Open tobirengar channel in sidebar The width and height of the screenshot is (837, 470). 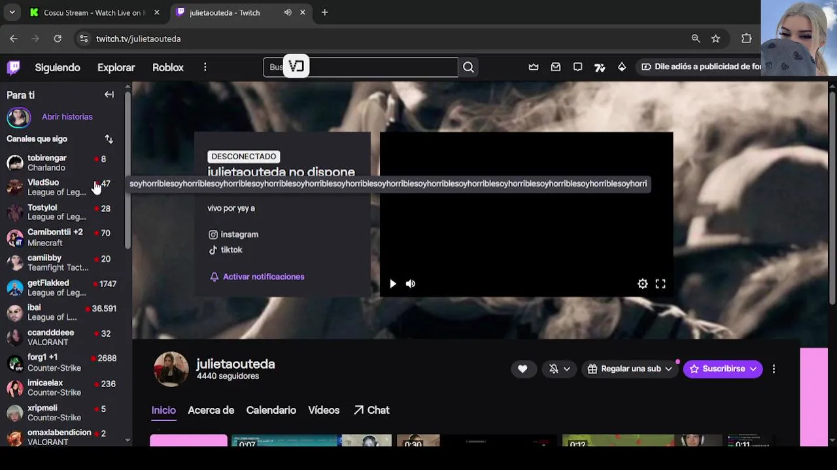tap(62, 163)
